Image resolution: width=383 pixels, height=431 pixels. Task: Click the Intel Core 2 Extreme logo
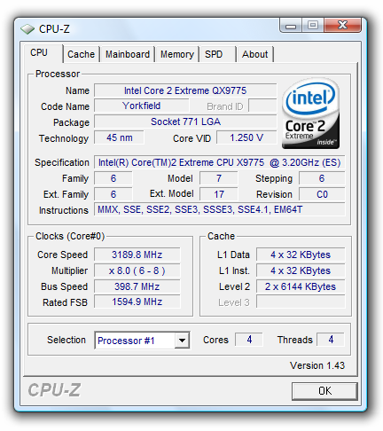click(x=310, y=114)
